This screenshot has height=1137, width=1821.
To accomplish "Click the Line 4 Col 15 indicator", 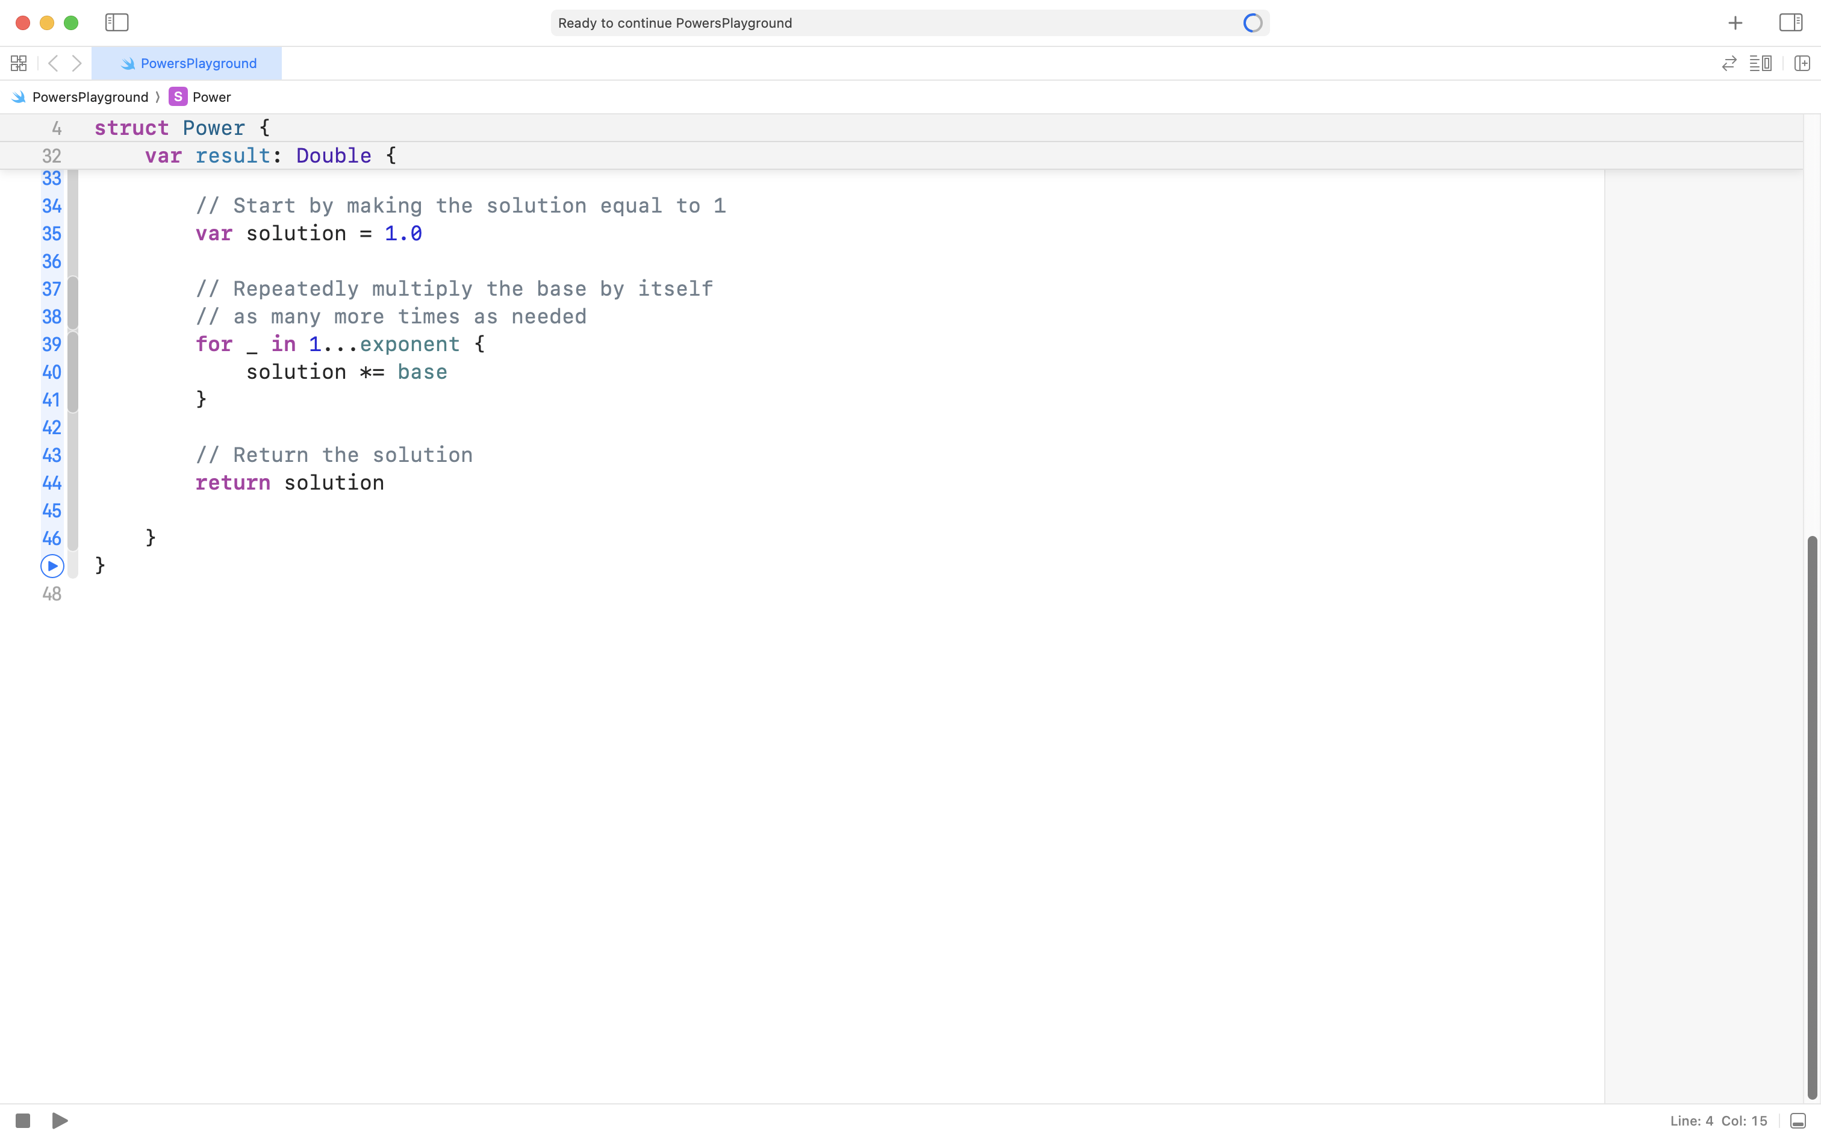I will [1719, 1121].
